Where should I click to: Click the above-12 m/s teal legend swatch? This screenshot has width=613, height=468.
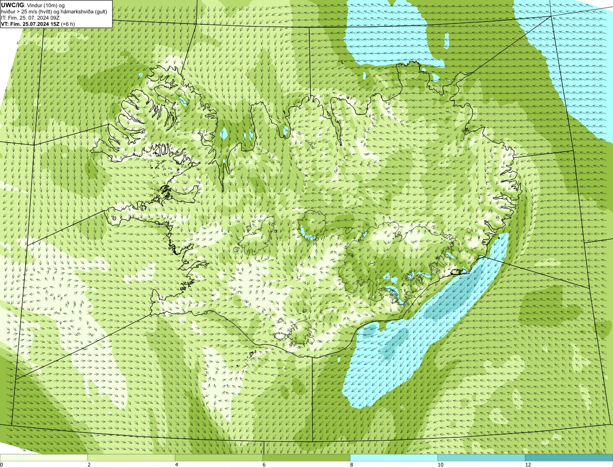tap(569, 458)
